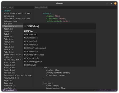Select the NERDTreeRefreshRoot command
This screenshot has width=119, height=93.
pyautogui.click(x=59, y=55)
